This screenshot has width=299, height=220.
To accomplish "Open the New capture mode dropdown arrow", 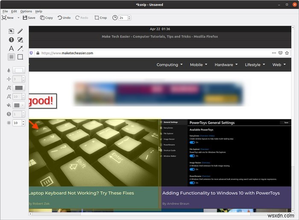I will point(18,18).
